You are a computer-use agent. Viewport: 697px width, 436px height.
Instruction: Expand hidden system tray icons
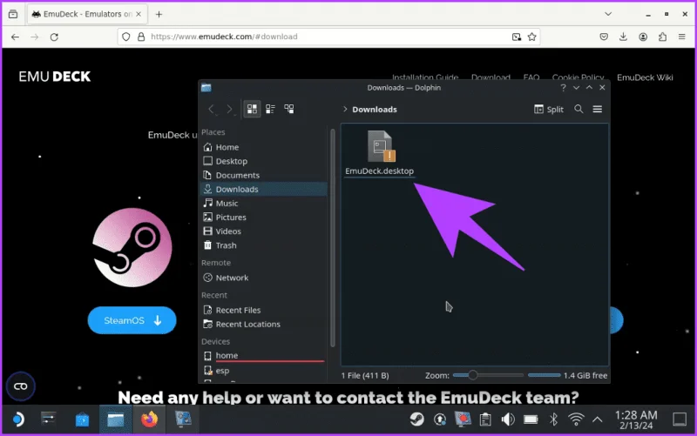click(598, 419)
